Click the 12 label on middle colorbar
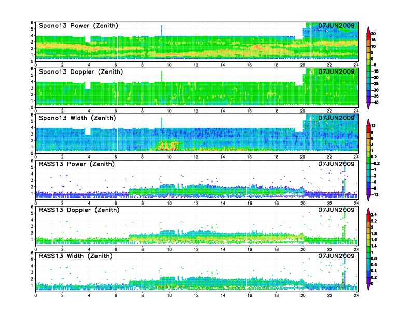 point(373,126)
